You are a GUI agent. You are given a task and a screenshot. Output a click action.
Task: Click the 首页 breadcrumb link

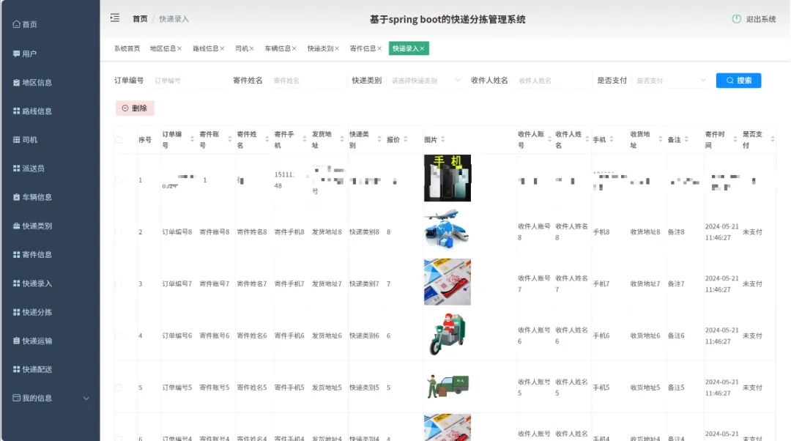140,18
